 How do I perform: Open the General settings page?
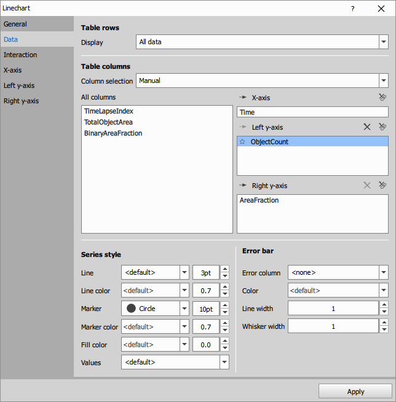(37, 24)
